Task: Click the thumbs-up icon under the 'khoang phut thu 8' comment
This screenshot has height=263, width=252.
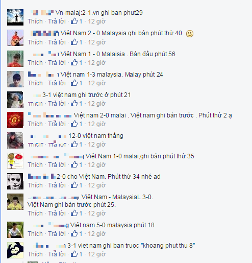Action: click(x=74, y=254)
